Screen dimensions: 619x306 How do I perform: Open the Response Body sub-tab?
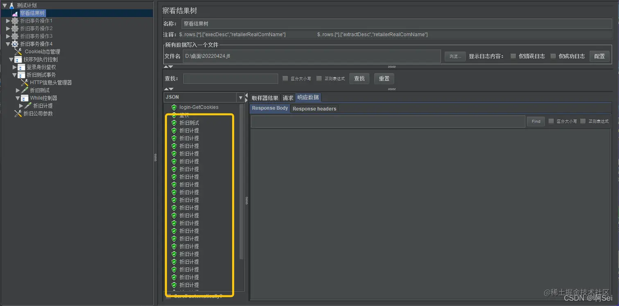point(270,108)
